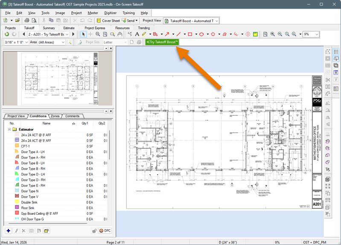
Task: Open the drawing scale dropdown
Action: point(26,42)
